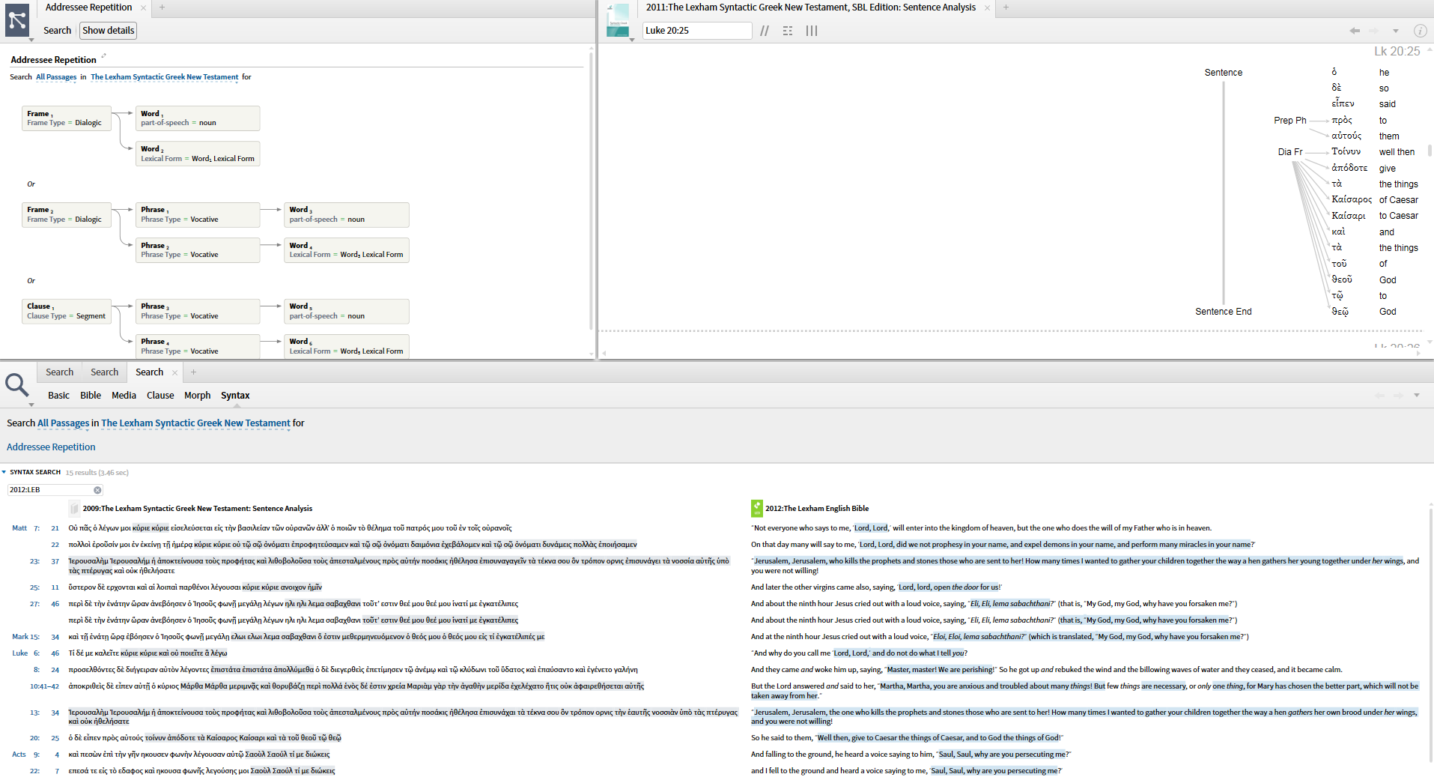
Task: Open All Passages dropdown in Search panel
Action: (x=64, y=423)
